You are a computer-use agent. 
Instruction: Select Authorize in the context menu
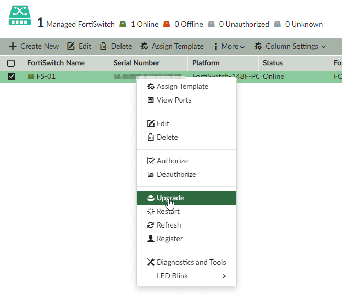[x=186, y=161]
